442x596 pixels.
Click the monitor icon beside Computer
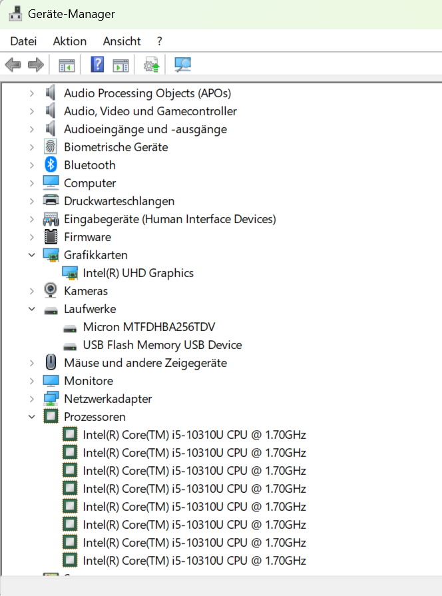51,182
